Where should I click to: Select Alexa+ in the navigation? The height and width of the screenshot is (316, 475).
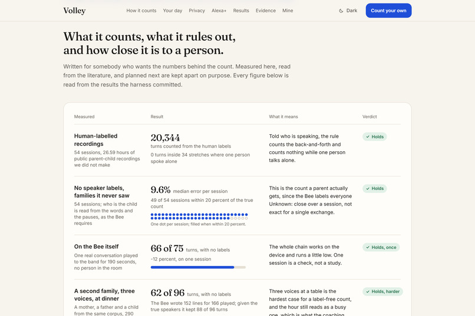[x=219, y=11]
